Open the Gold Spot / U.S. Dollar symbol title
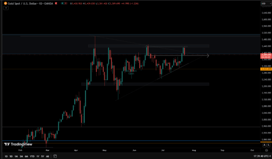The height and width of the screenshot is (159, 272). [30, 3]
